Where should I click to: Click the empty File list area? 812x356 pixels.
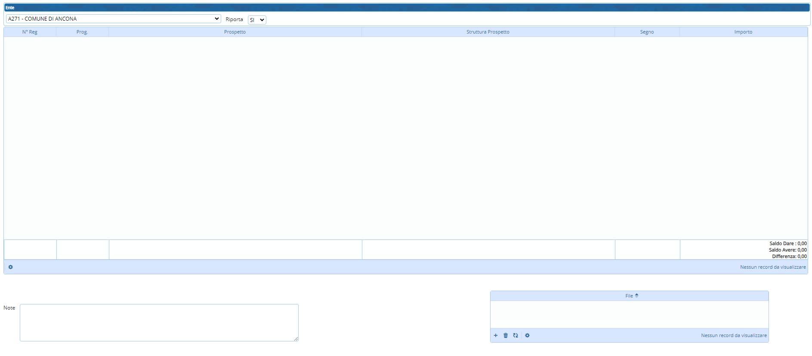coord(629,314)
